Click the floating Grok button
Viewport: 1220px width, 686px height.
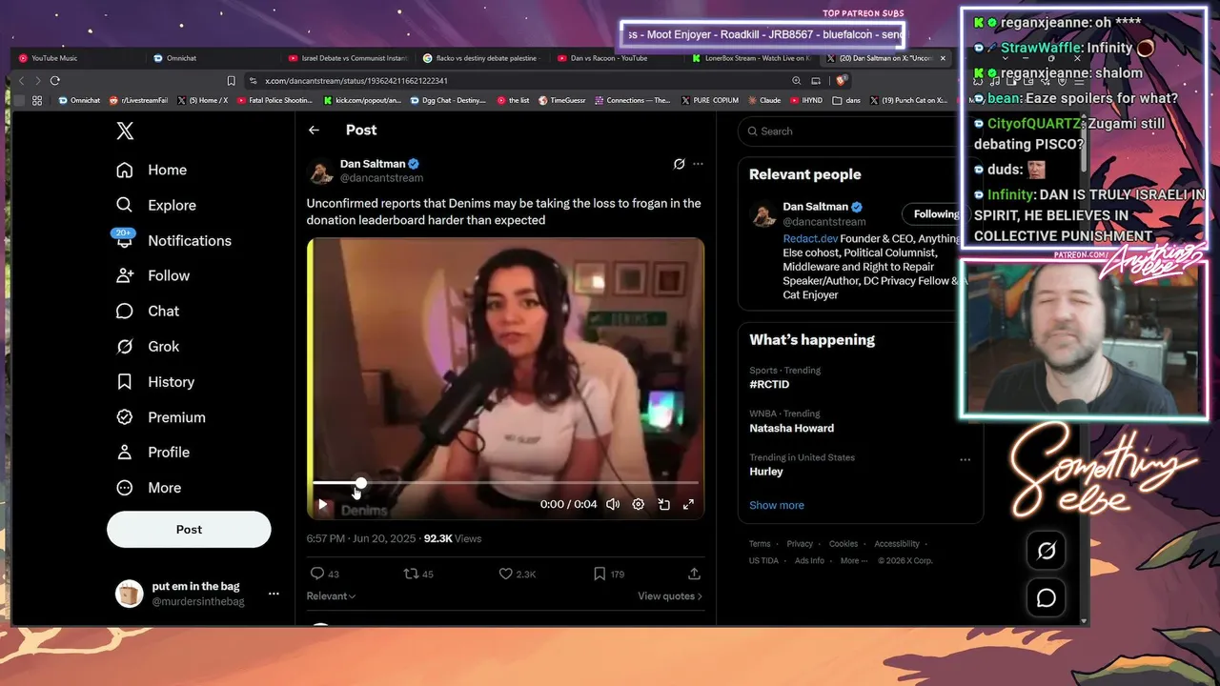coord(1047,551)
